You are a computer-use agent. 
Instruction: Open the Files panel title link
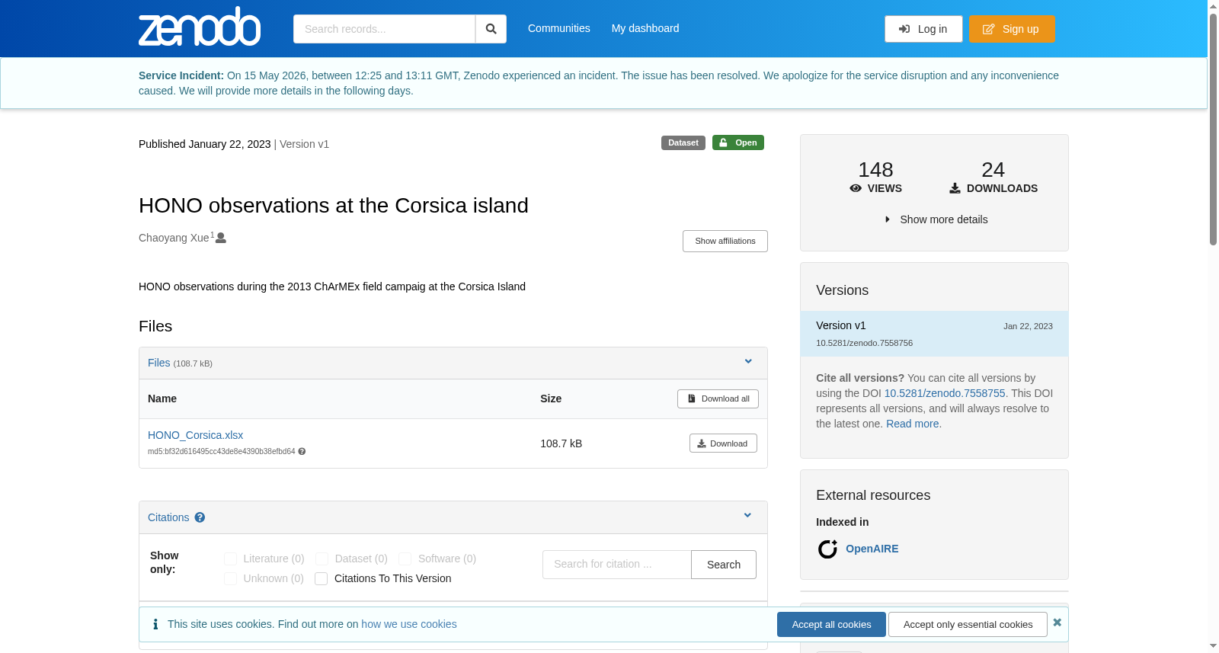tap(158, 363)
